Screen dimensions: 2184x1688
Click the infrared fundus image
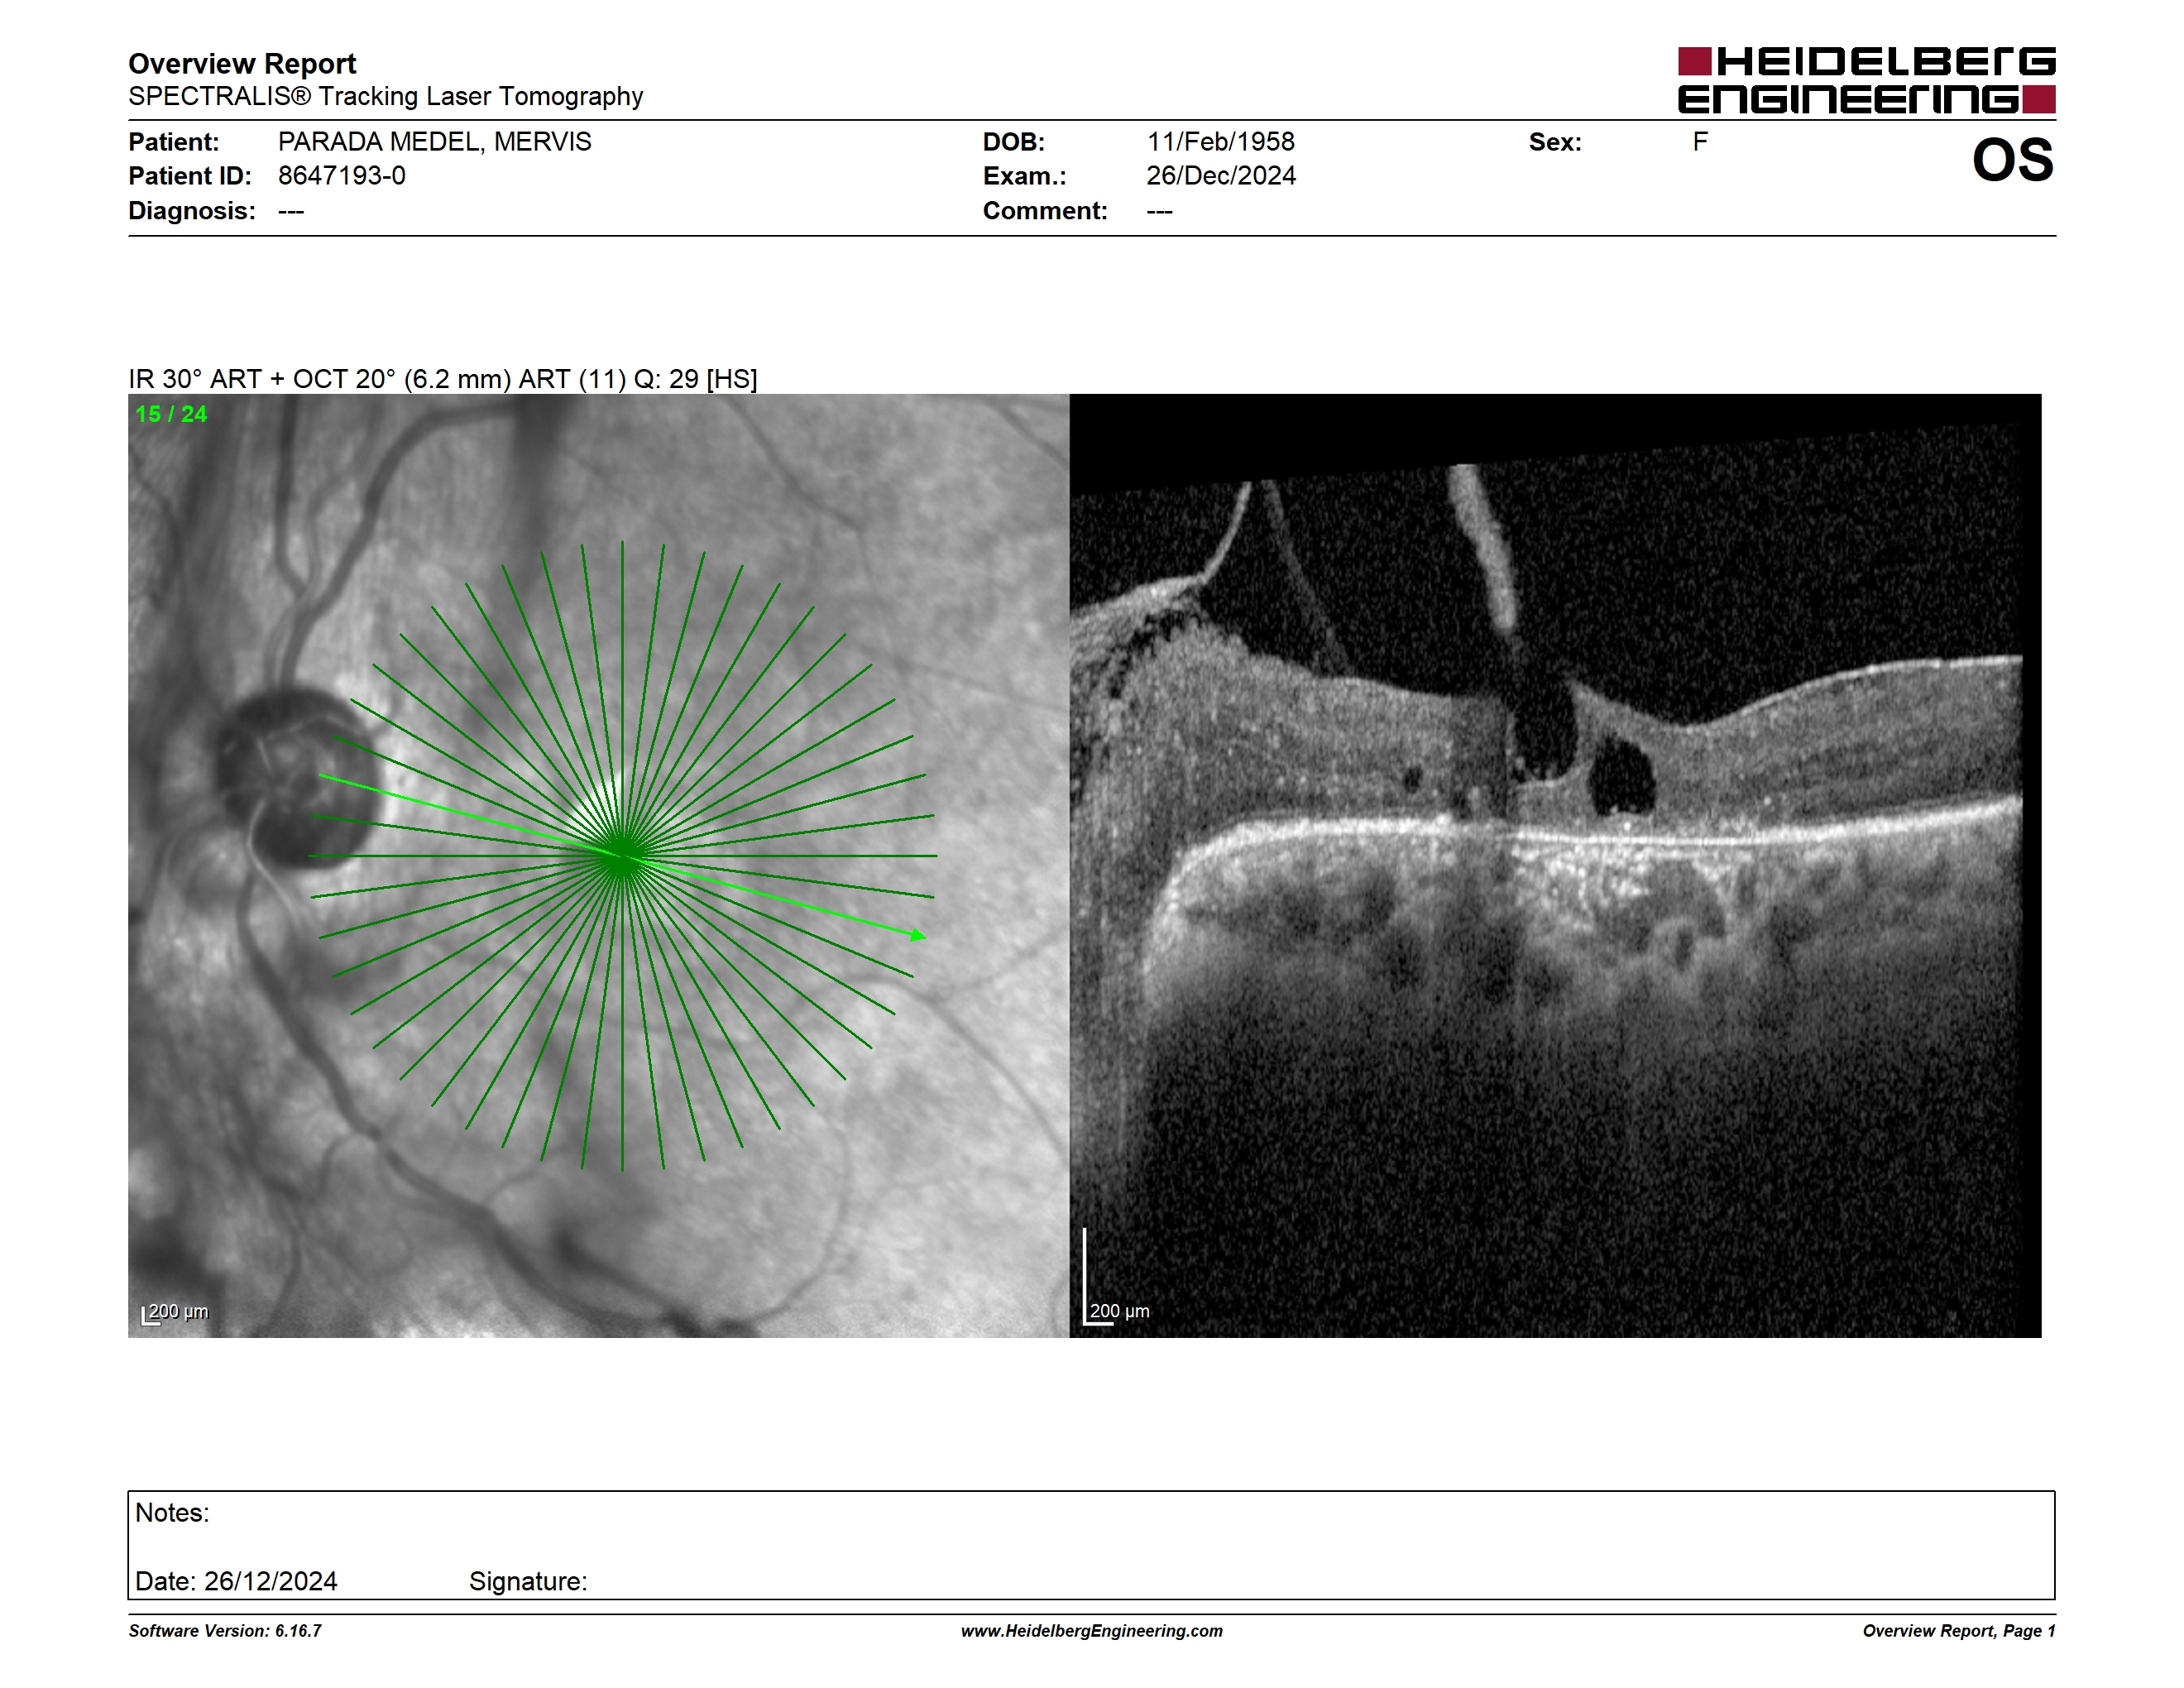598,865
